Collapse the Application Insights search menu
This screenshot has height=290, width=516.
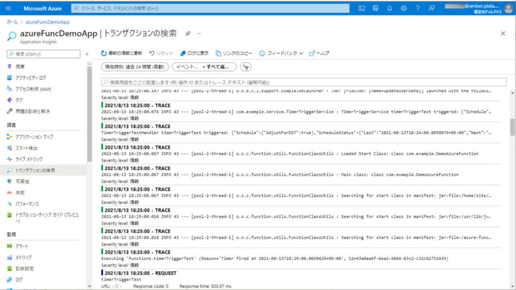[x=87, y=53]
